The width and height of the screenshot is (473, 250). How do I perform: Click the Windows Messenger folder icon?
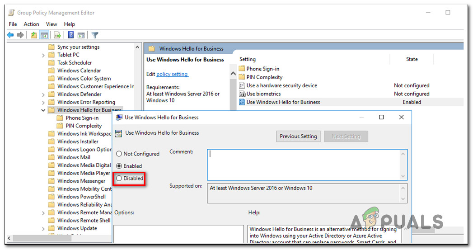tap(52, 181)
